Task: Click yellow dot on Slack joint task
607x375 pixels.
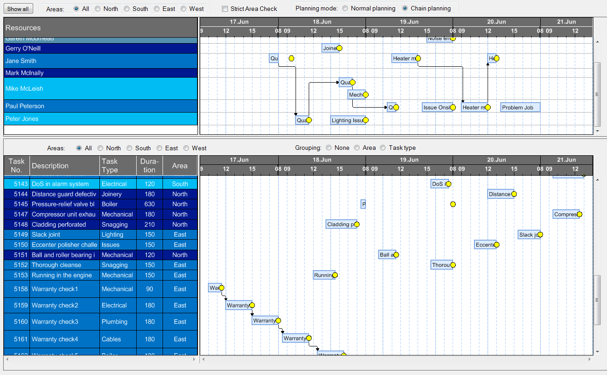Action: pyautogui.click(x=540, y=235)
